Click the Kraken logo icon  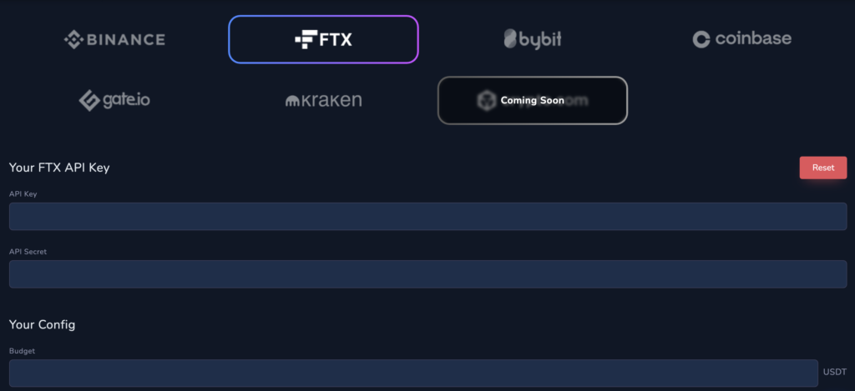click(292, 101)
